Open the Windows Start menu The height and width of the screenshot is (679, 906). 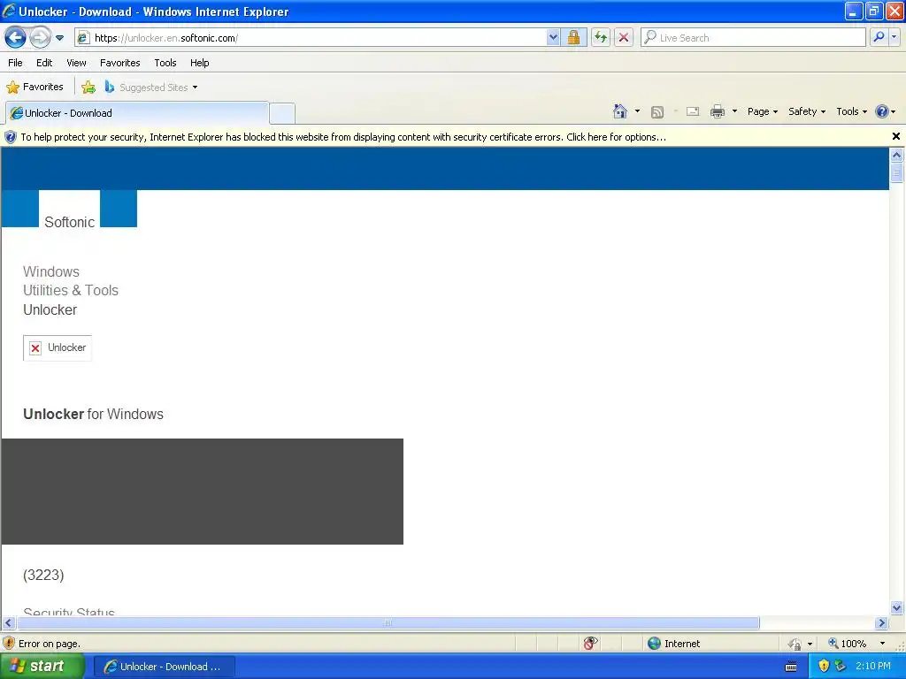pos(42,667)
